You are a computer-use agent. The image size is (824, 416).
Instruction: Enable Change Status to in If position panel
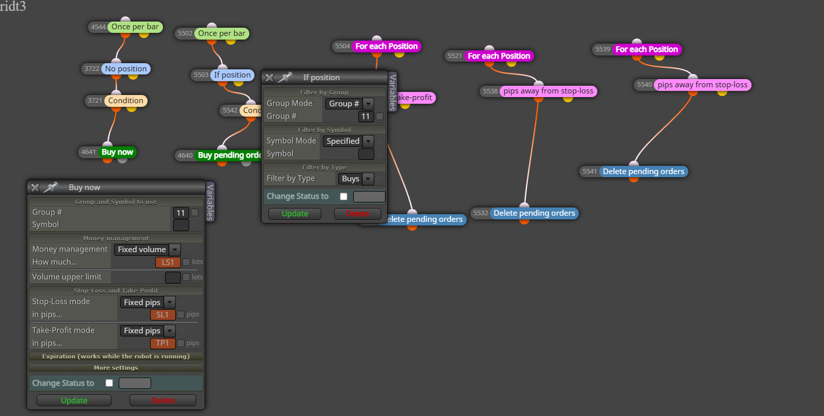[343, 196]
